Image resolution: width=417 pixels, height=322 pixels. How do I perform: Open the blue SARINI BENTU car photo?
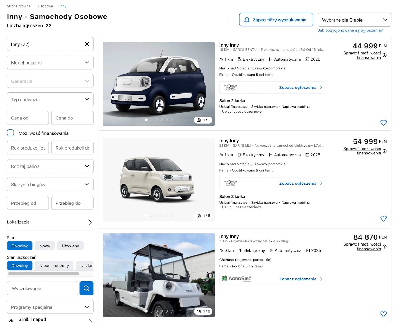tap(158, 84)
